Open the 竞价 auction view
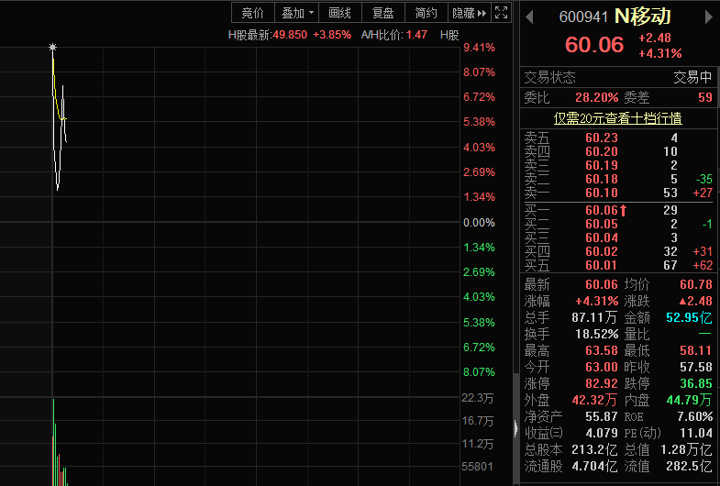 (253, 13)
